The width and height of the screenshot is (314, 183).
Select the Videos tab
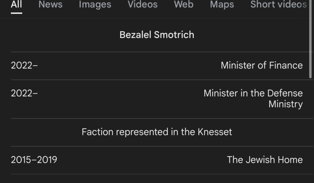pyautogui.click(x=142, y=5)
